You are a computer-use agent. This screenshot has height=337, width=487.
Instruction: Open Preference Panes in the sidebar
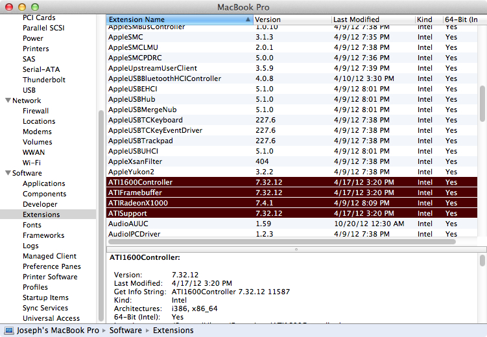[x=52, y=266]
